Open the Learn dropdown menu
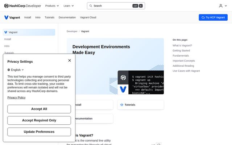232x145 pixels. pyautogui.click(x=69, y=6)
